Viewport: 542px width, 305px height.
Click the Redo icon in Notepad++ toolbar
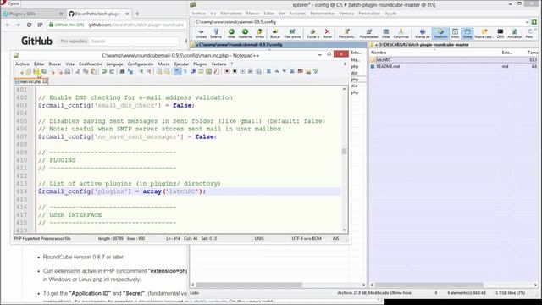tap(112, 71)
